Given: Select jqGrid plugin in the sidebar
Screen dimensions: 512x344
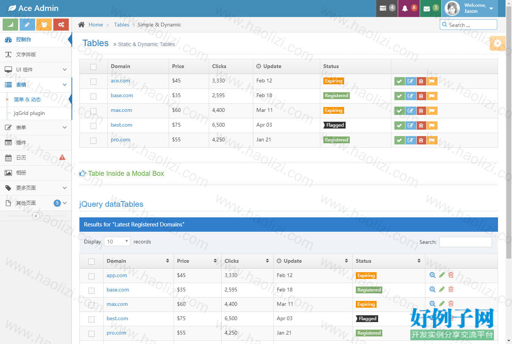Looking at the screenshot, I should 29,113.
